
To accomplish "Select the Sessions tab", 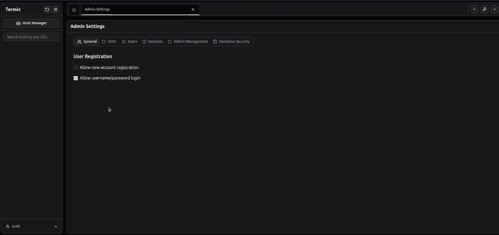I will point(152,42).
